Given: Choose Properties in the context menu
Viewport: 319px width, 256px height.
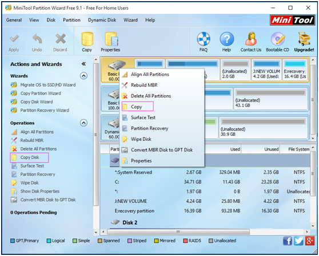Looking at the screenshot, I should 162,161.
